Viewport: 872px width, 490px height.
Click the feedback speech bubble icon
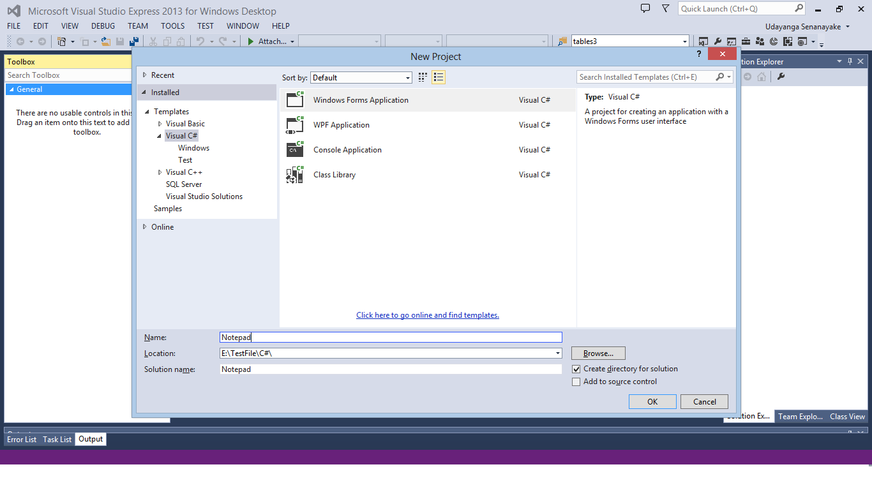click(645, 8)
